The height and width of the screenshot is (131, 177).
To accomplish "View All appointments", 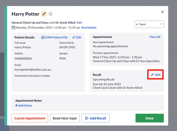I will click(x=155, y=37).
